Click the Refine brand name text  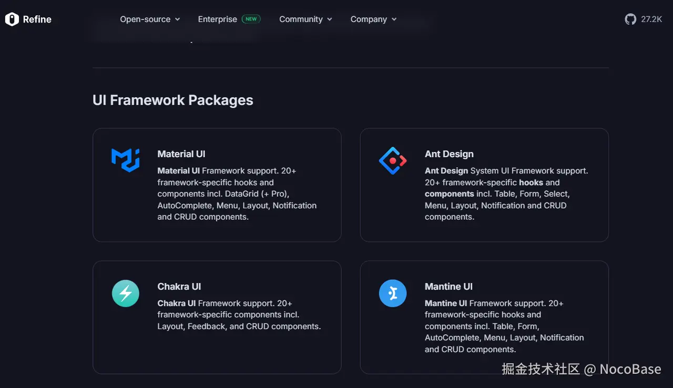tap(37, 19)
